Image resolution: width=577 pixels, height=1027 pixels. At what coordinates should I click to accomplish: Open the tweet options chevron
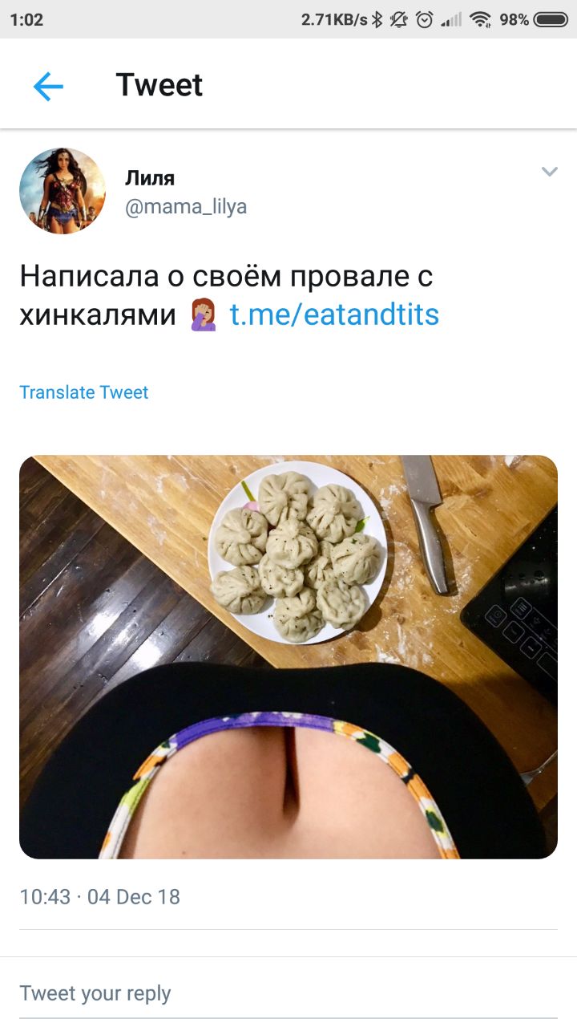[549, 172]
